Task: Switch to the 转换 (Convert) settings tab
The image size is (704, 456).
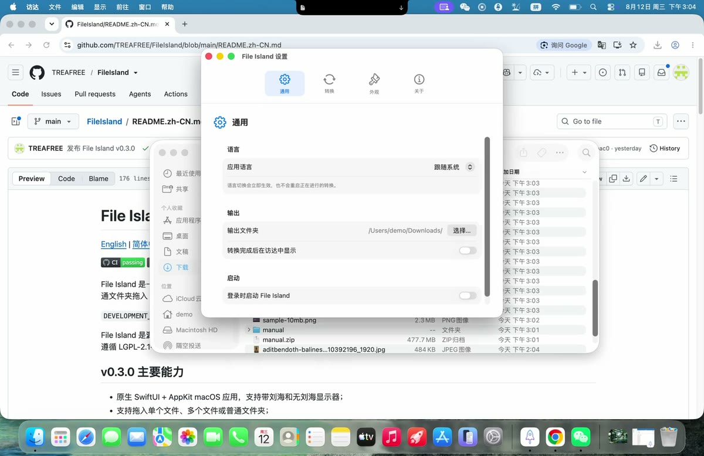Action: 329,83
